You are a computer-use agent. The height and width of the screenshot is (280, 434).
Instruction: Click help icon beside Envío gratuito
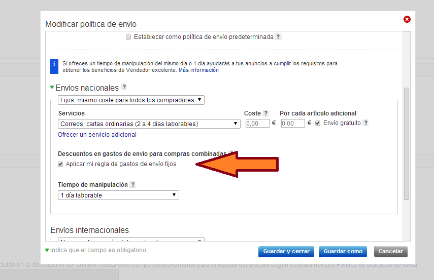pos(365,123)
